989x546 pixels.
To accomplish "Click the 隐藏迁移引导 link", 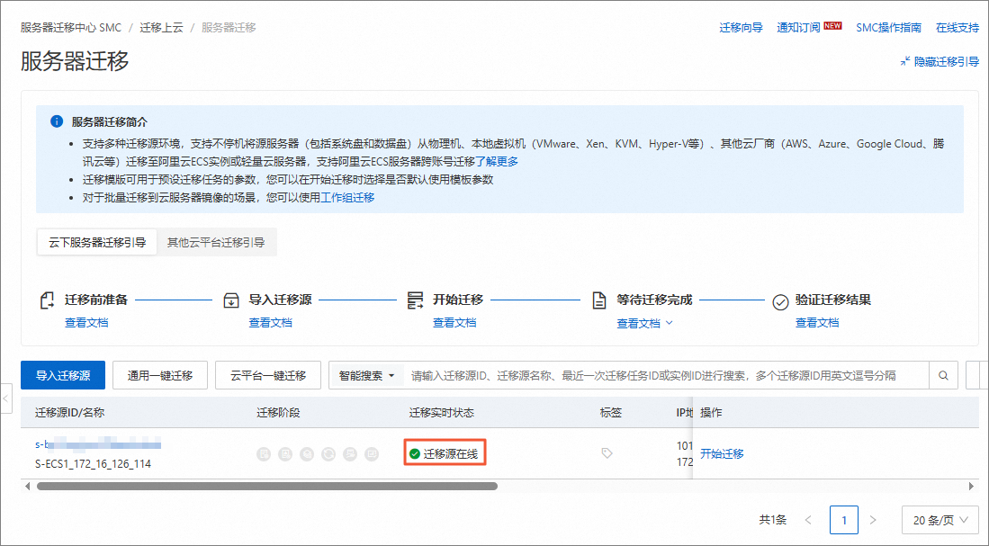I will click(x=947, y=61).
